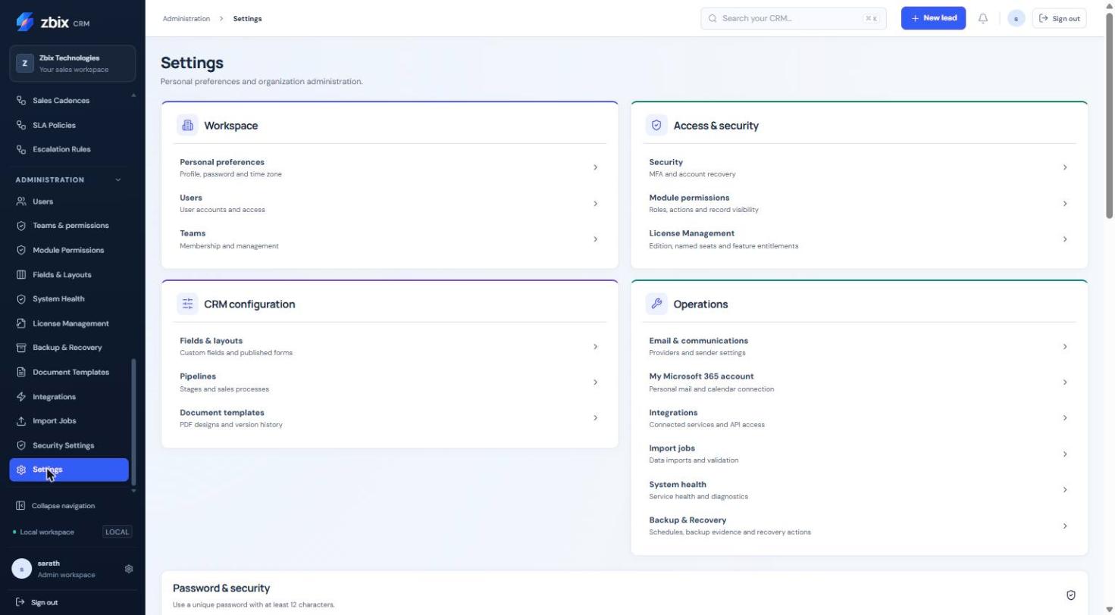This screenshot has width=1115, height=615.
Task: Open Fields & layouts settings row
Action: tap(390, 346)
